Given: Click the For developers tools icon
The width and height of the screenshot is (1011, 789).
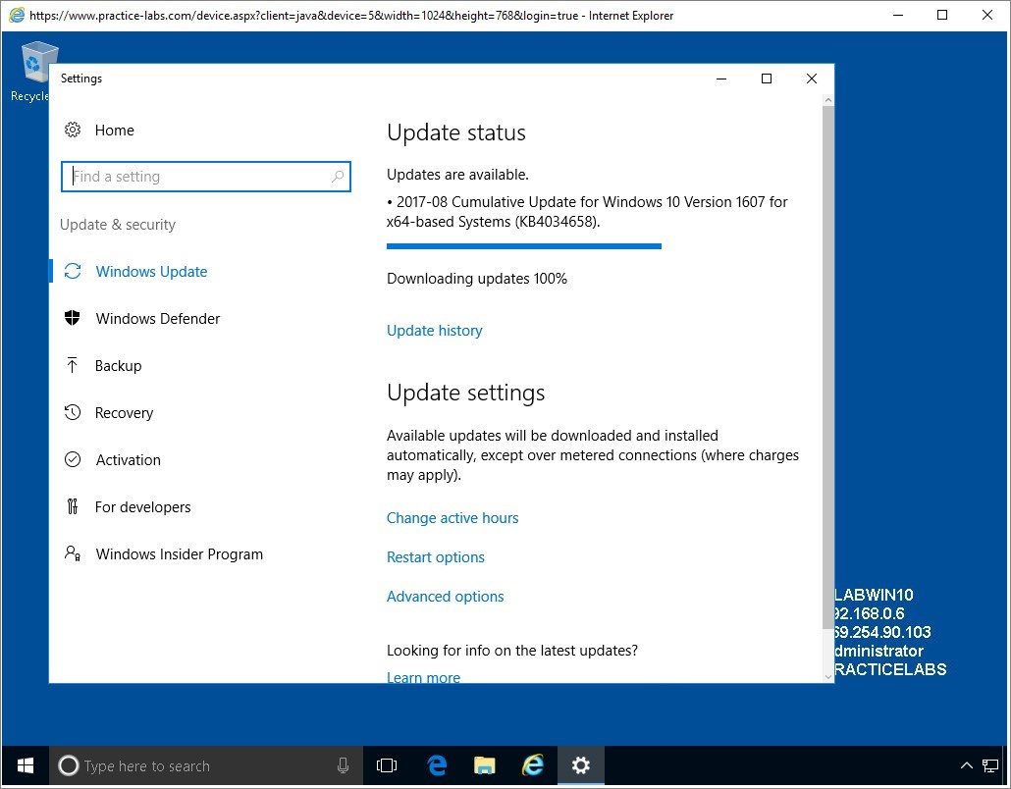Looking at the screenshot, I should coord(73,506).
